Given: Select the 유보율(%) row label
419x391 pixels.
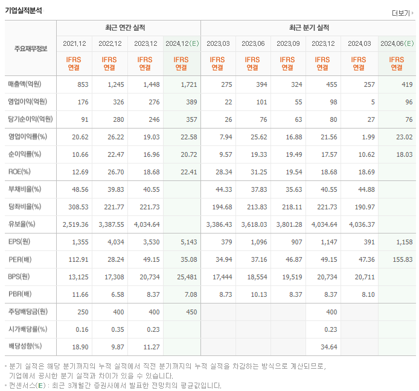Looking at the screenshot, I should pyautogui.click(x=22, y=224).
